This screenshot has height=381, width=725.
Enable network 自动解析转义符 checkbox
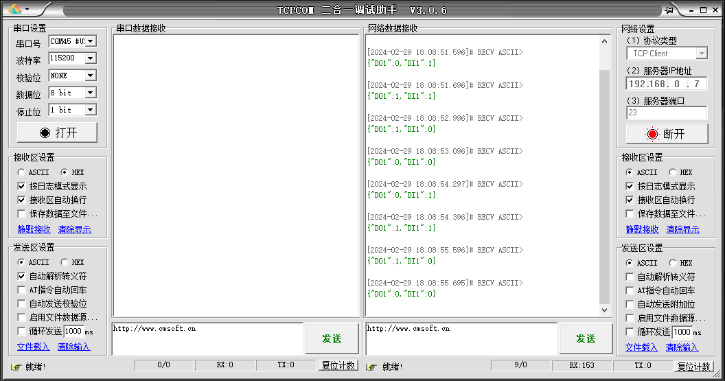[x=630, y=277]
